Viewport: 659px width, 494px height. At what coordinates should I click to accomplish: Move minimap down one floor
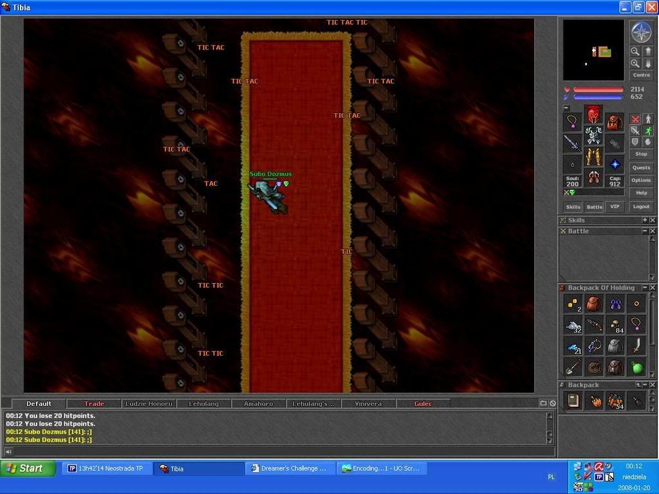pos(647,64)
